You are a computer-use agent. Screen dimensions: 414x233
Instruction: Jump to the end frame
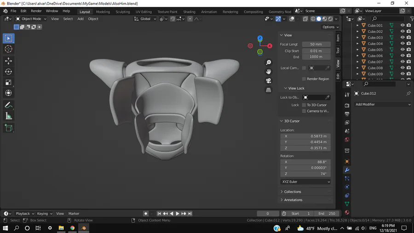(190, 214)
